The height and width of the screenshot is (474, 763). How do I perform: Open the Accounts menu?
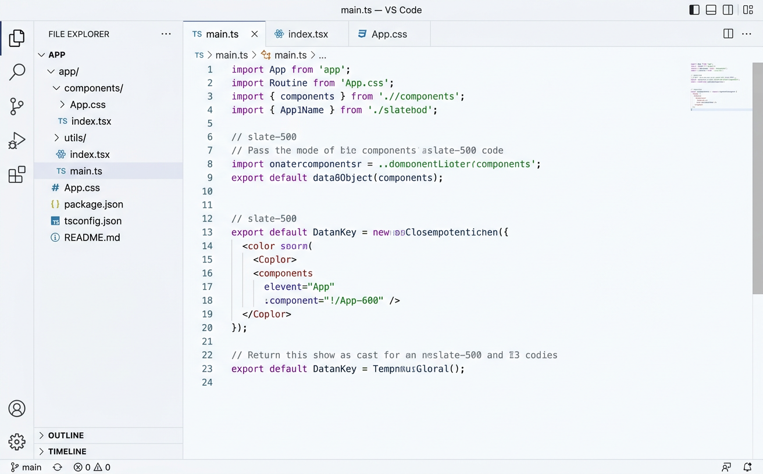(x=17, y=408)
